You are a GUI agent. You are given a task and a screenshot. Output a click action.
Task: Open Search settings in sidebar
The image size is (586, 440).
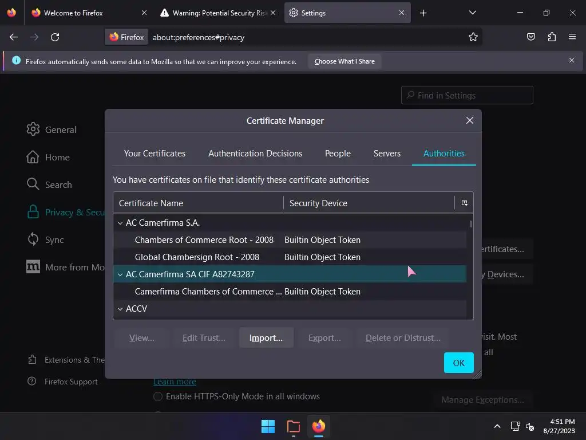[49, 184]
